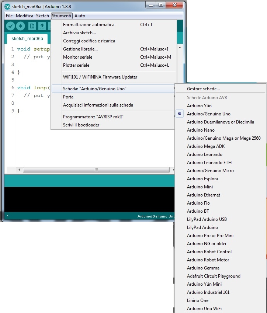Choose Archivia sketch...

tap(113, 33)
